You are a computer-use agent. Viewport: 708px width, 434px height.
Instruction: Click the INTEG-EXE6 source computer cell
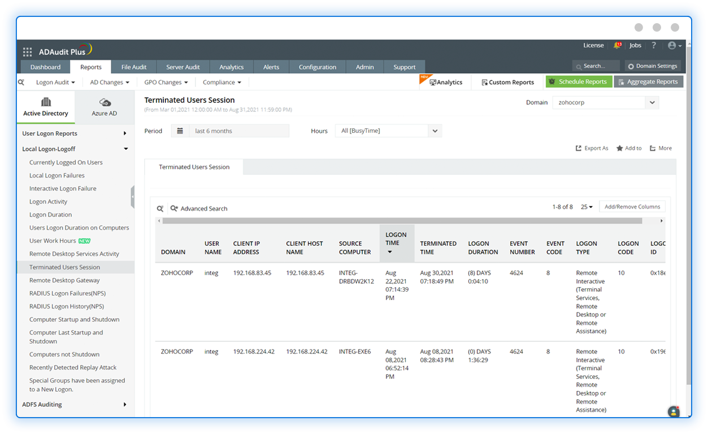tap(355, 351)
